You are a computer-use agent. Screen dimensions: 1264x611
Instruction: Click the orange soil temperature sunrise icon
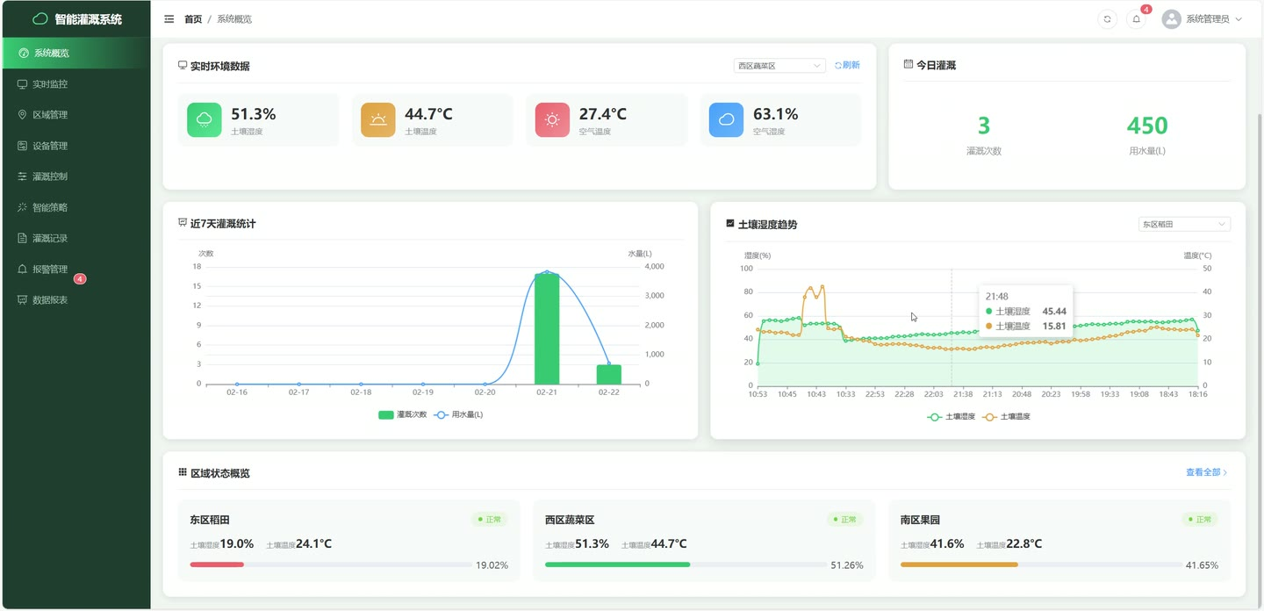(378, 120)
